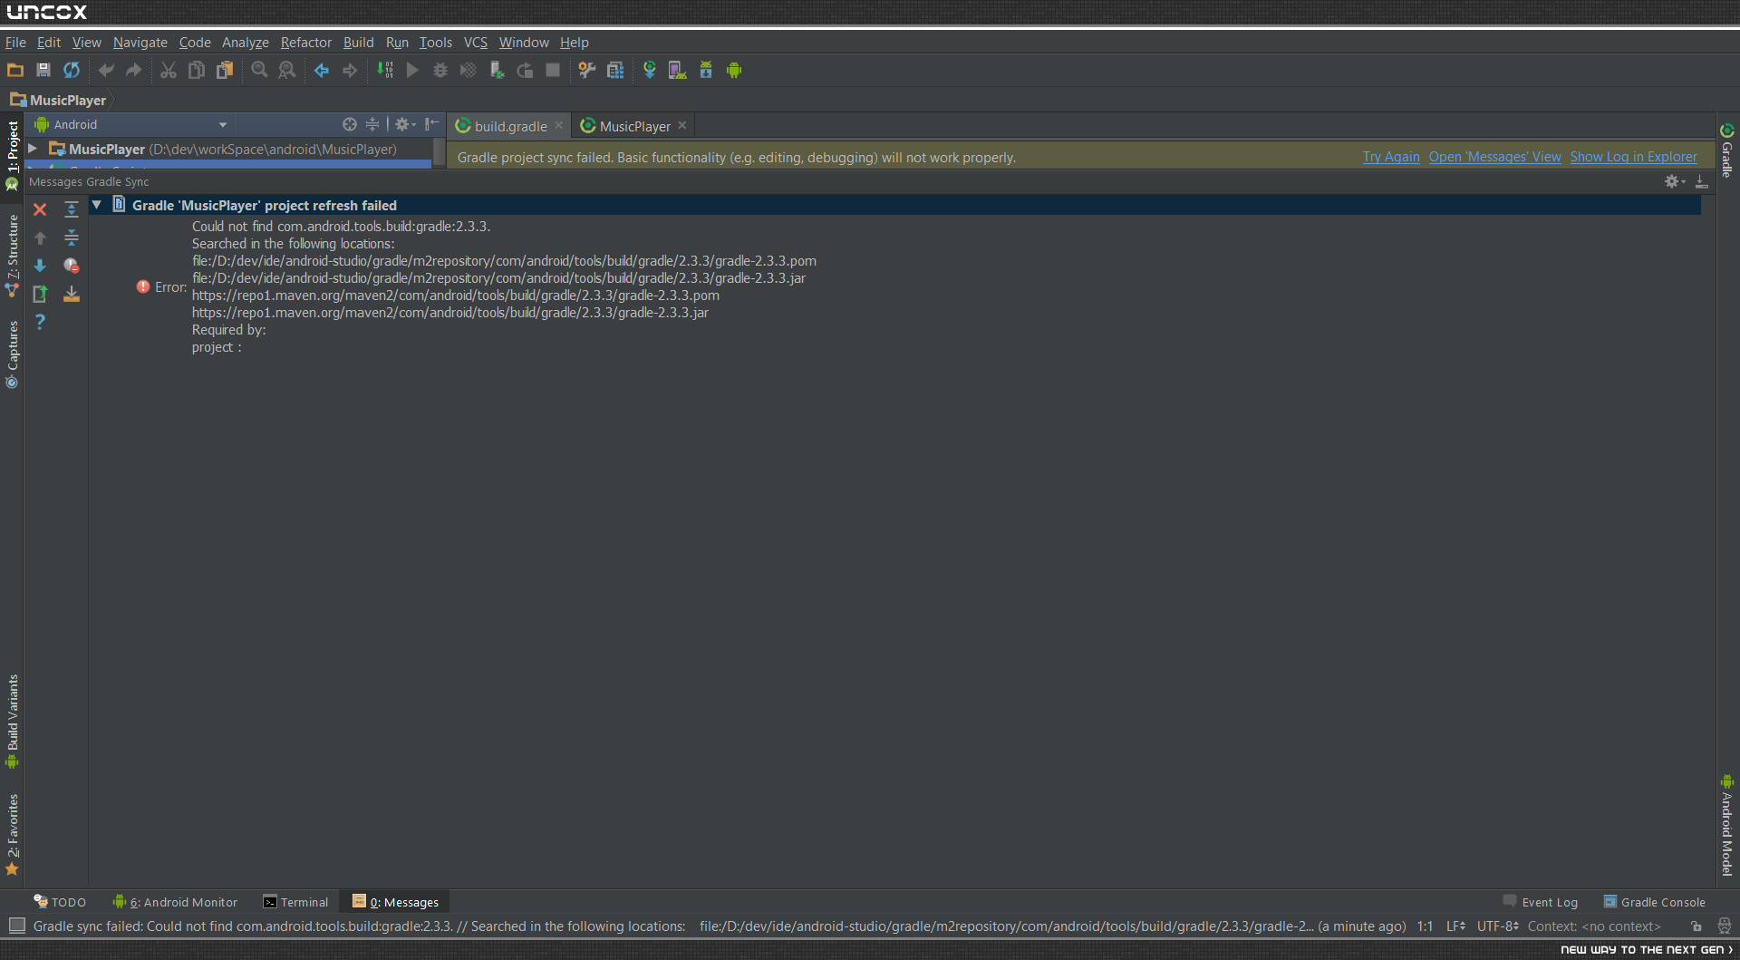Toggle the Build Variants side tab
This screenshot has height=960, width=1740.
[x=12, y=722]
